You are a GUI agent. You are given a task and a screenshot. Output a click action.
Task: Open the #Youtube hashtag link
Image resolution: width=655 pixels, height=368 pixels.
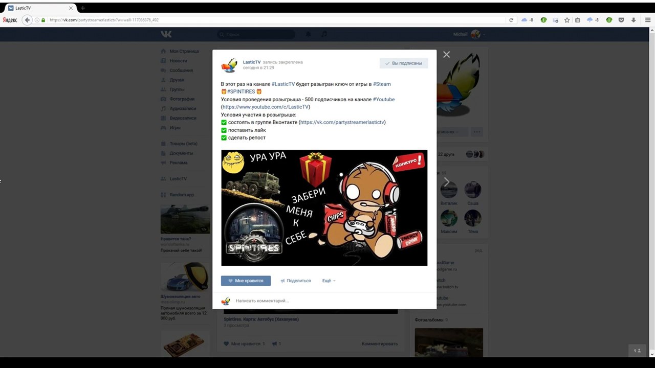384,99
